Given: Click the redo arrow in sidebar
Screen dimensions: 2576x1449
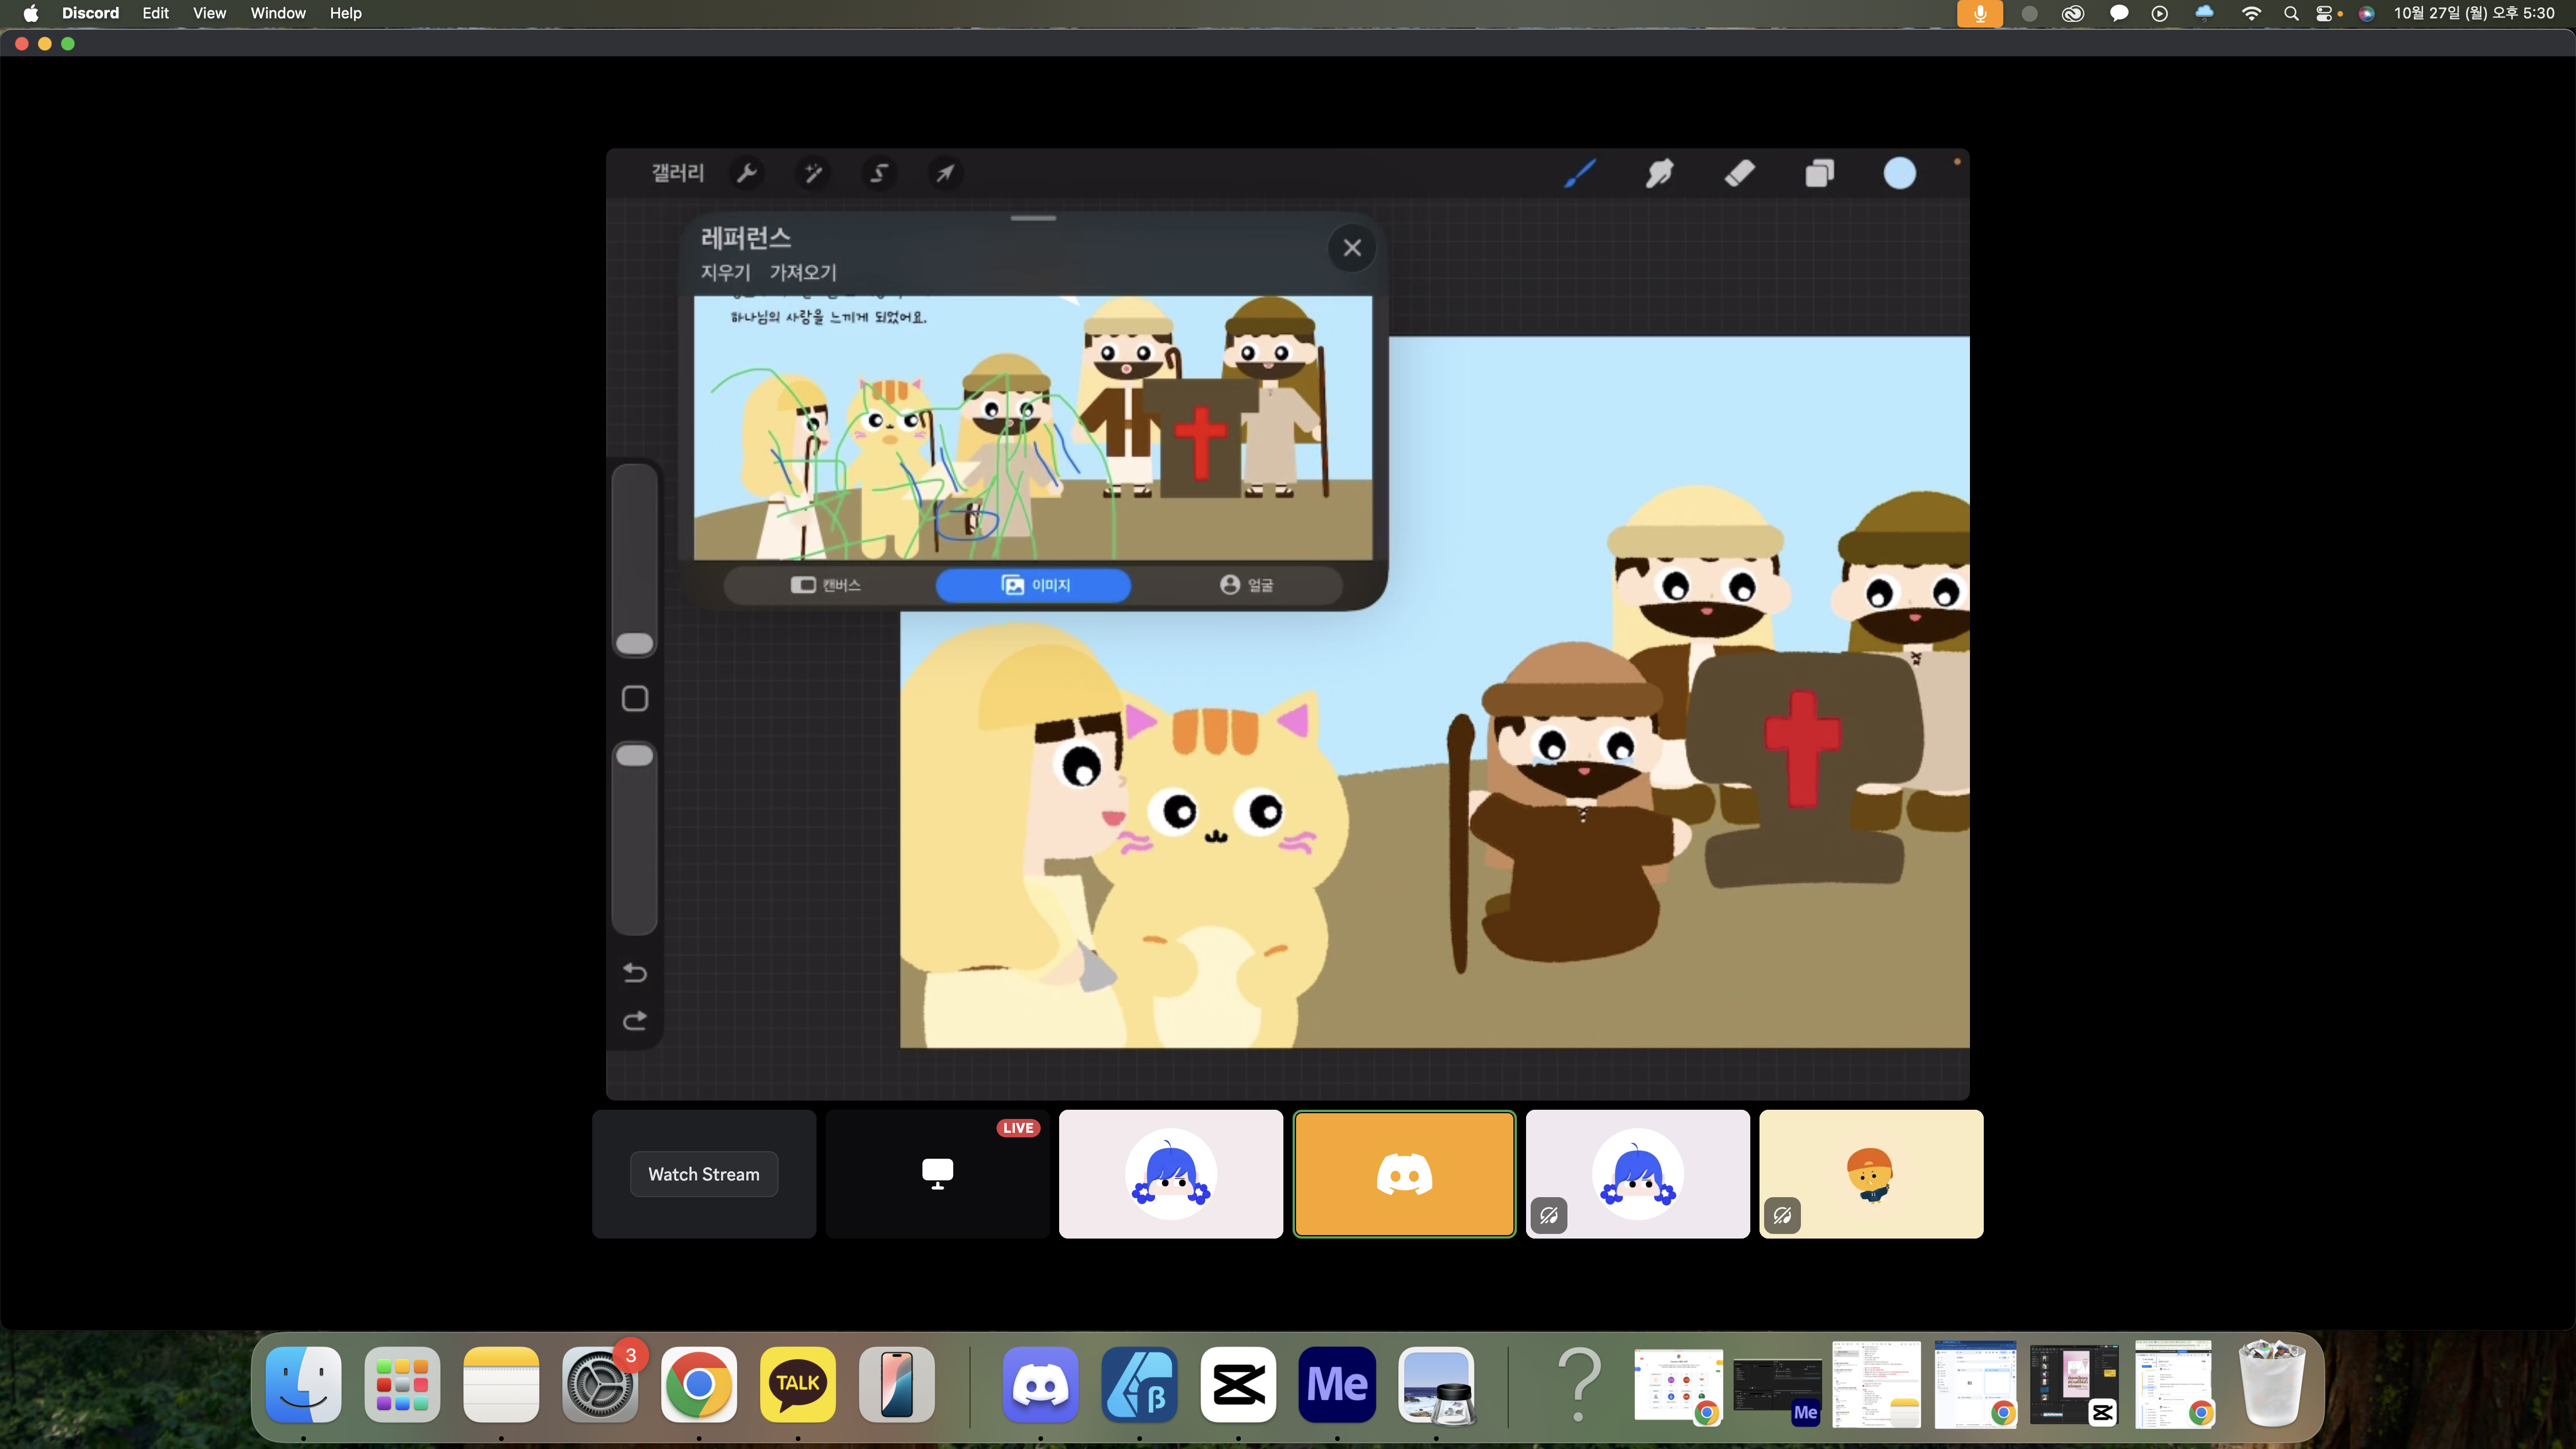Looking at the screenshot, I should tap(635, 1020).
